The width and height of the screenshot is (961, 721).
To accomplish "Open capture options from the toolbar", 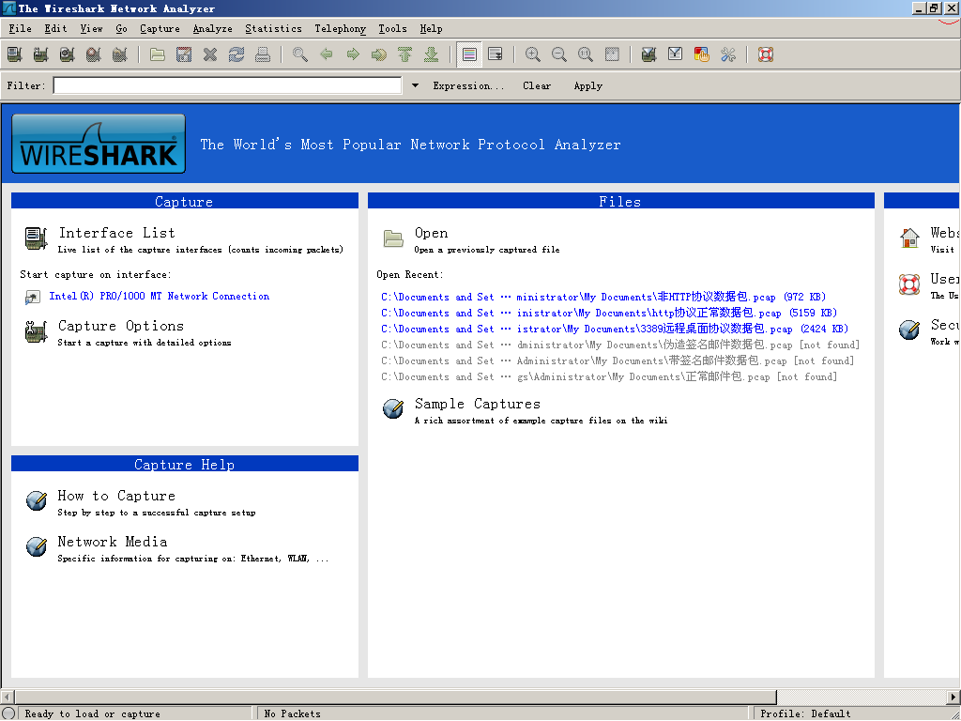I will coord(41,54).
